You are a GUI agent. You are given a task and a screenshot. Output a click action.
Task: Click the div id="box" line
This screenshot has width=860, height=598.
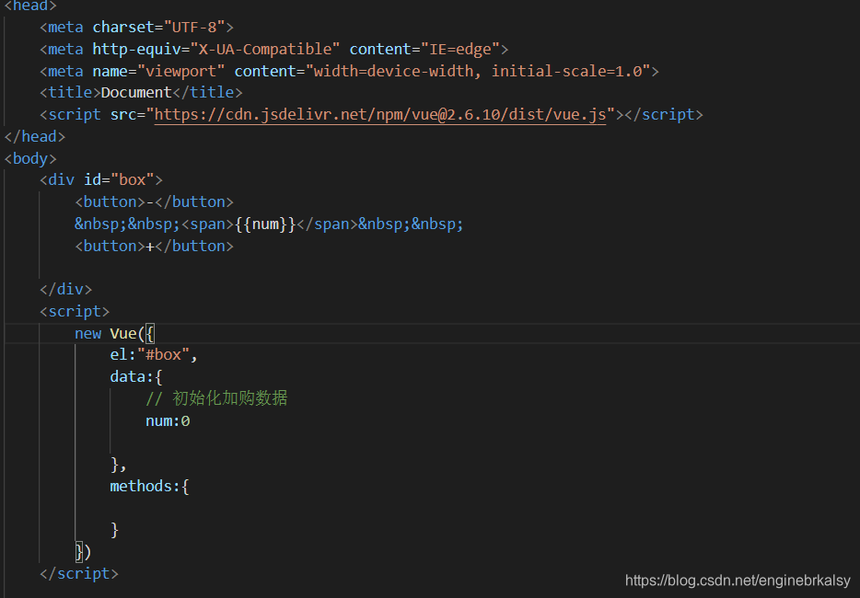tap(101, 179)
